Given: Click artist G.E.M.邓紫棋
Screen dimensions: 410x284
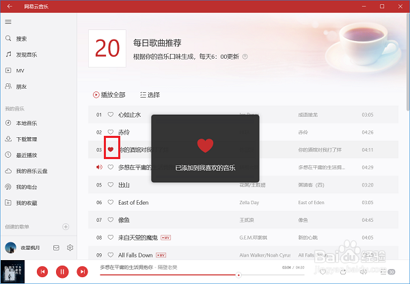Looking at the screenshot, I should coord(254,238).
